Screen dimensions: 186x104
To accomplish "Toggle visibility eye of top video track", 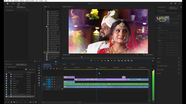I will tap(54, 77).
